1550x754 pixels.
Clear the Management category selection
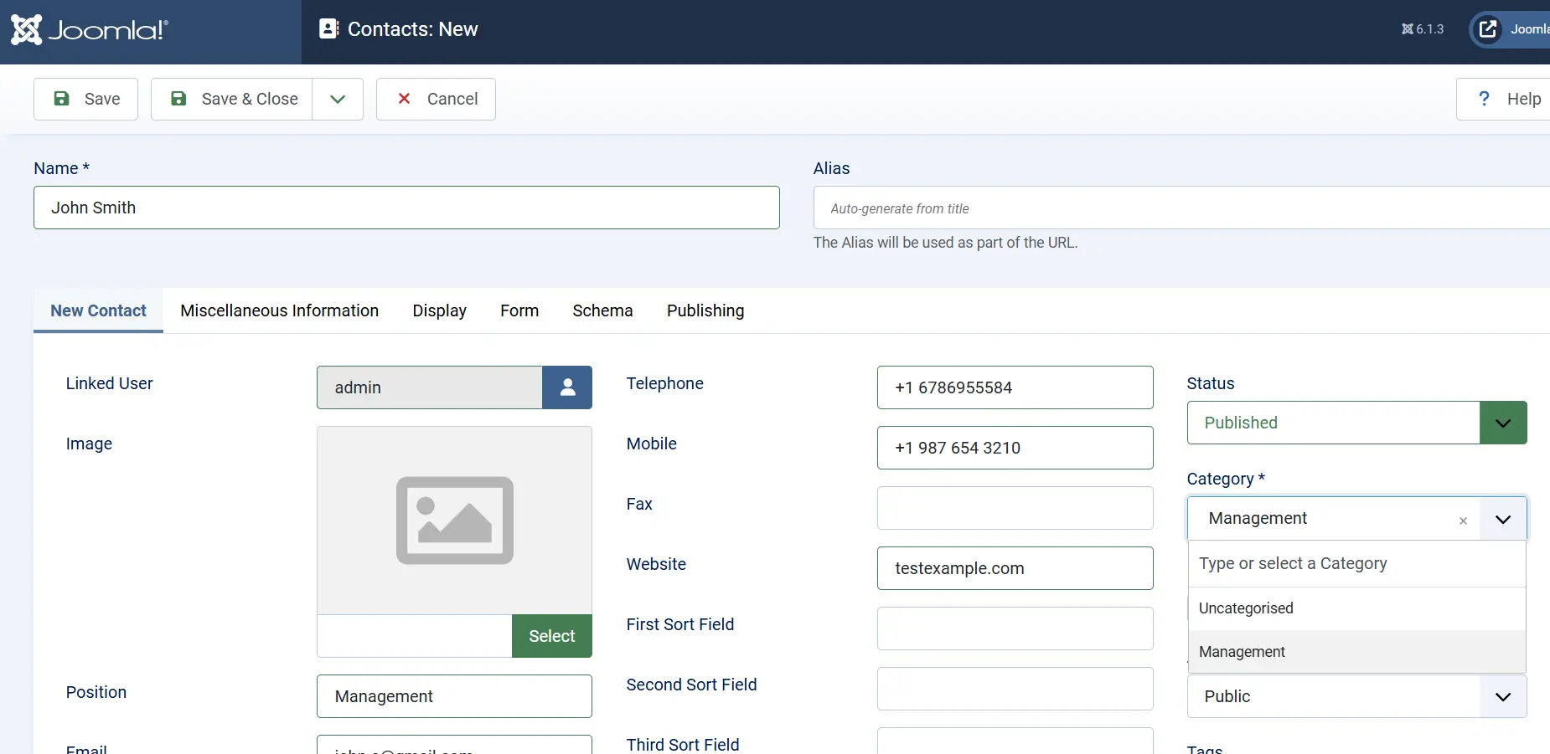(x=1463, y=521)
